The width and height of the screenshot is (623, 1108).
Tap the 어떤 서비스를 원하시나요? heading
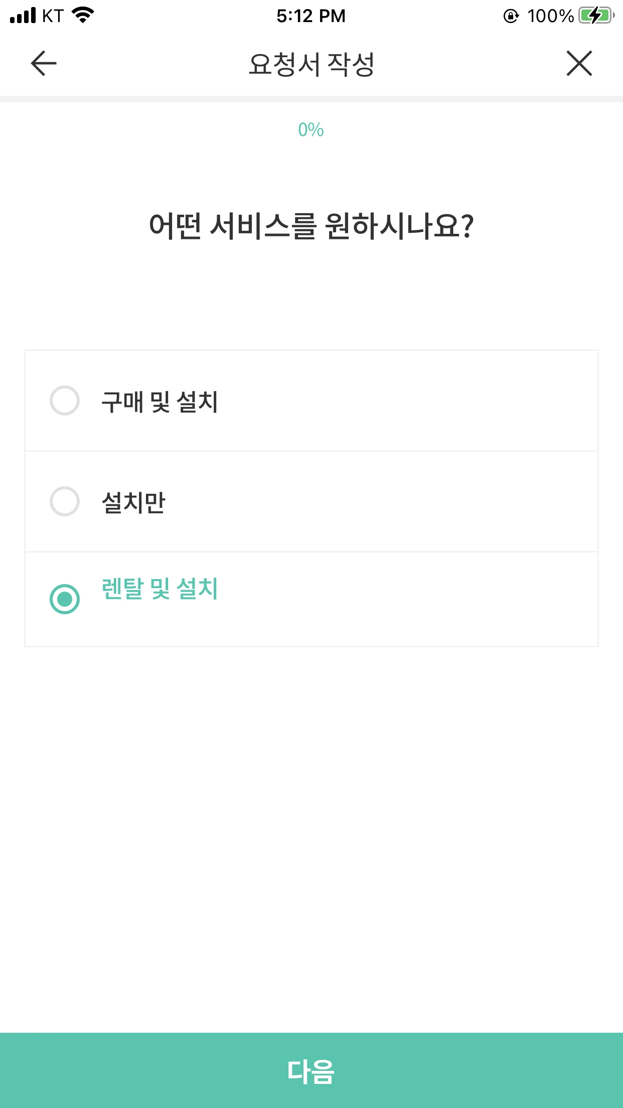[x=311, y=226]
